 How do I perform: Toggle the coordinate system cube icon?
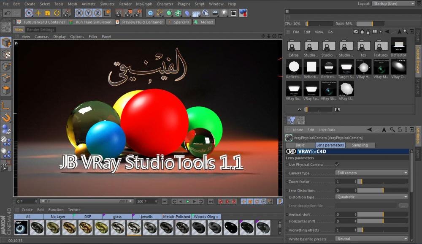[x=107, y=13]
